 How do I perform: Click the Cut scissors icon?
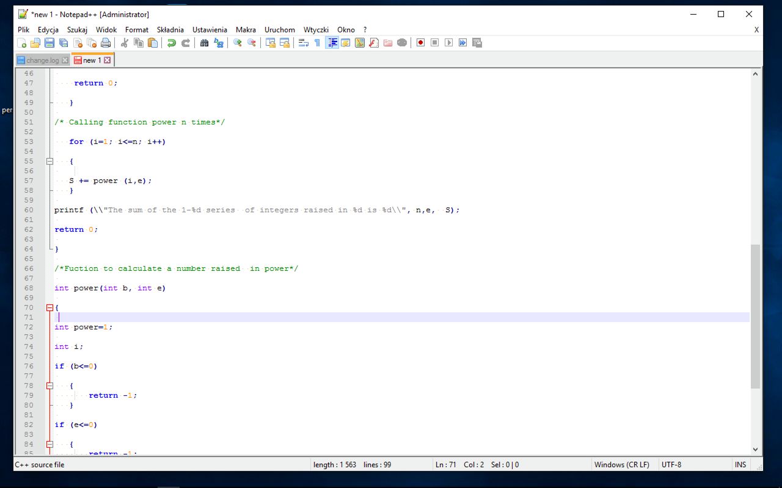(125, 43)
